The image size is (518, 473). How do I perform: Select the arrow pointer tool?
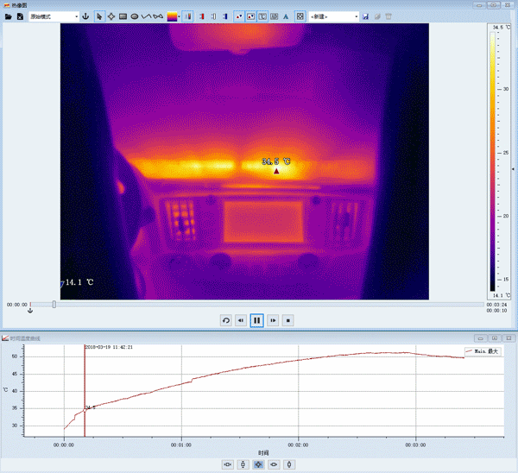[x=99, y=16]
